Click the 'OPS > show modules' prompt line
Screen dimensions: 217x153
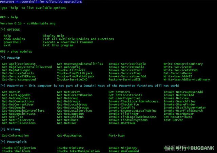click(16, 52)
